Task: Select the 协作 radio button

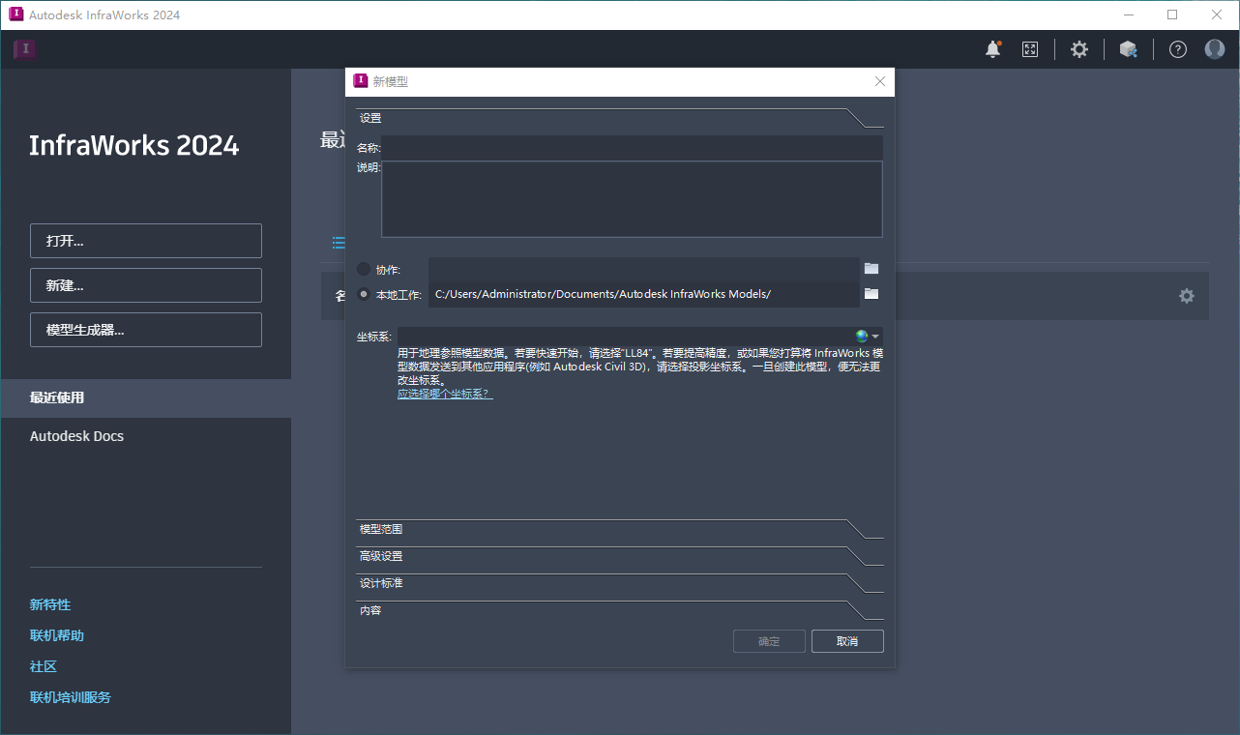Action: [364, 269]
